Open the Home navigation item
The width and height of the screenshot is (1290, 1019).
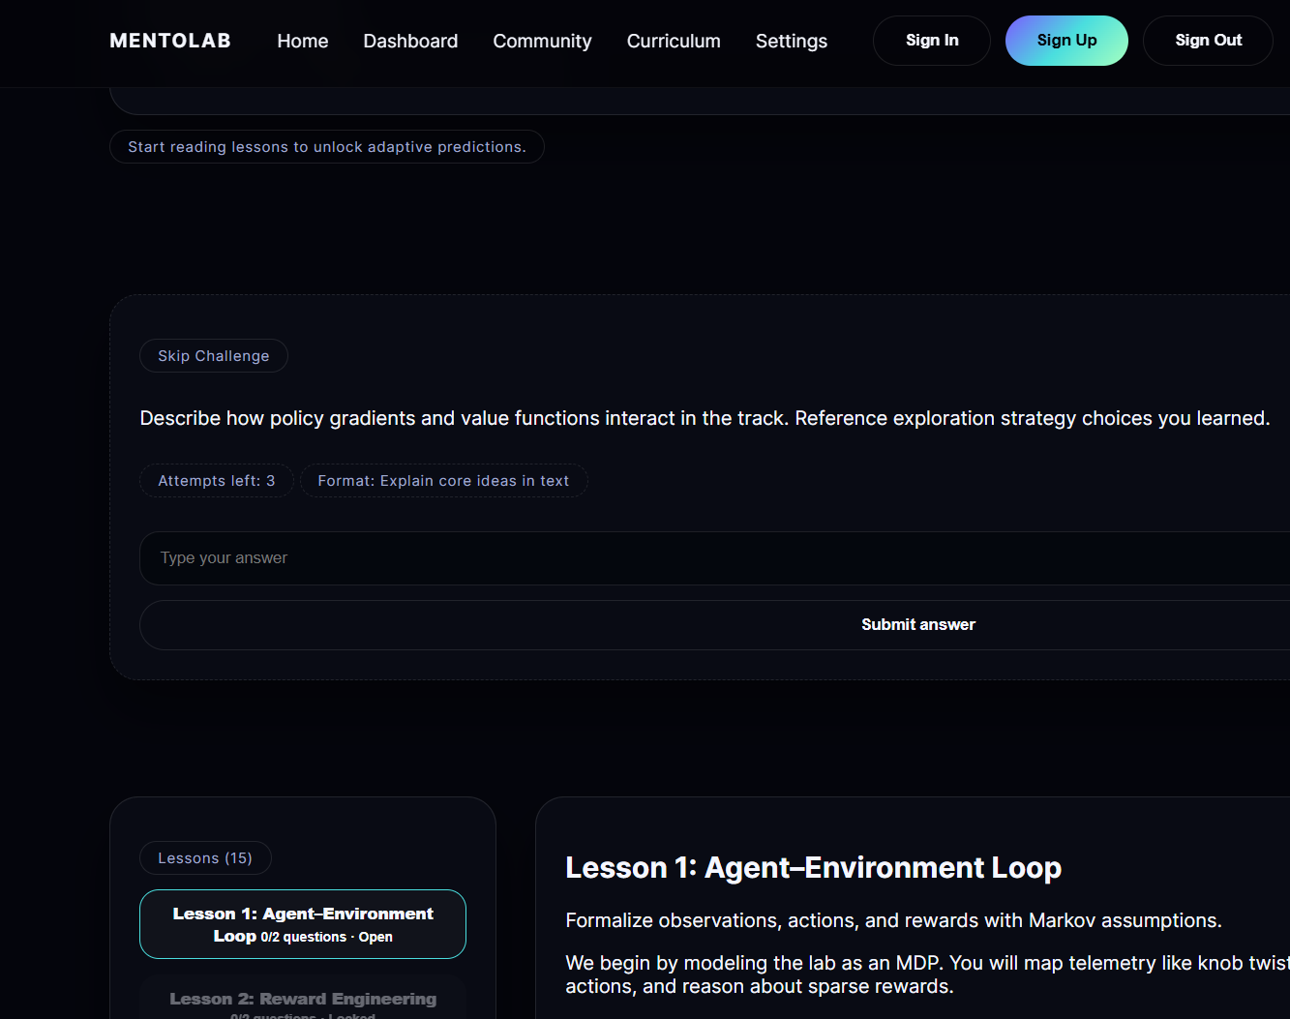click(302, 41)
